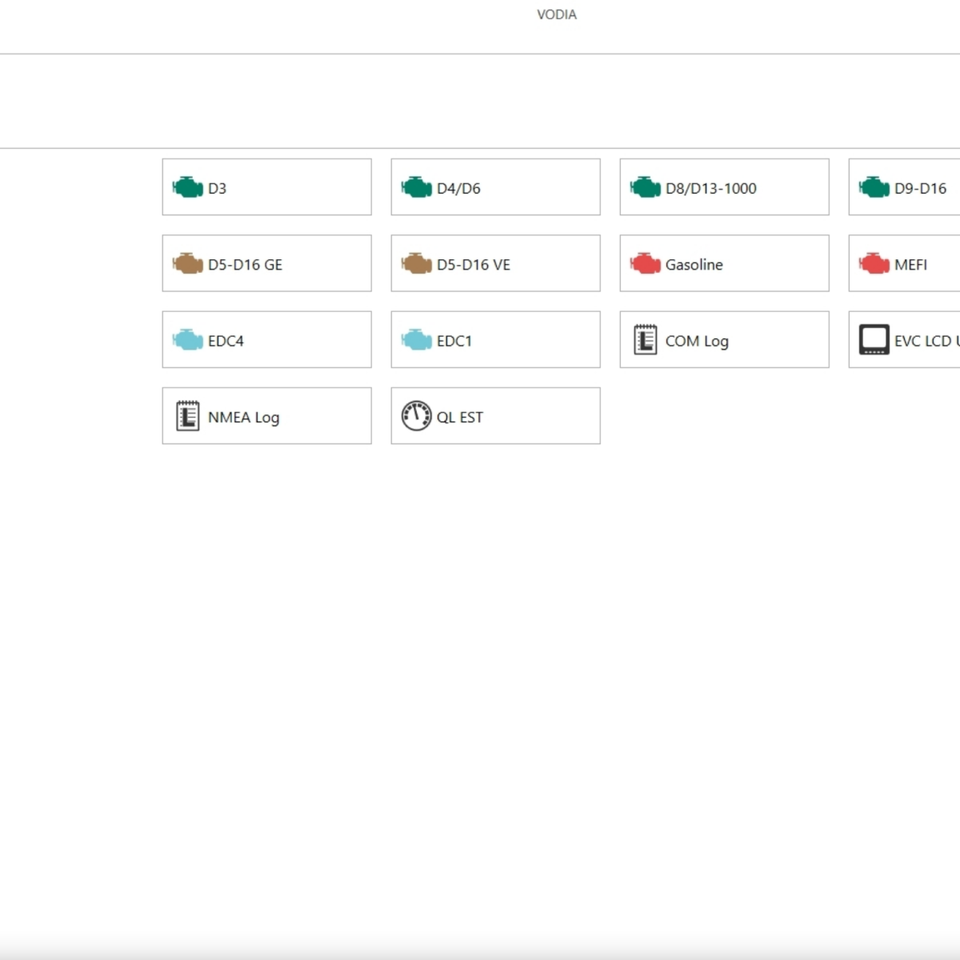Click the brown D5-D16 VE engine icon

417,264
